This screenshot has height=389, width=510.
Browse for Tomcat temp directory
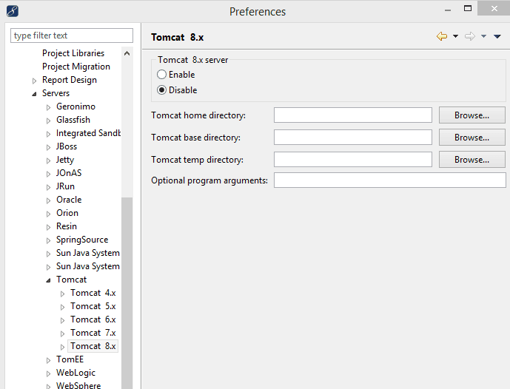pyautogui.click(x=472, y=160)
